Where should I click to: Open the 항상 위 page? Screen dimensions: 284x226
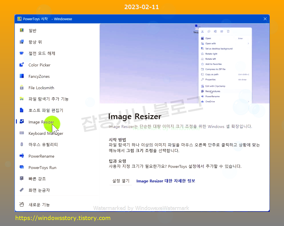click(35, 42)
